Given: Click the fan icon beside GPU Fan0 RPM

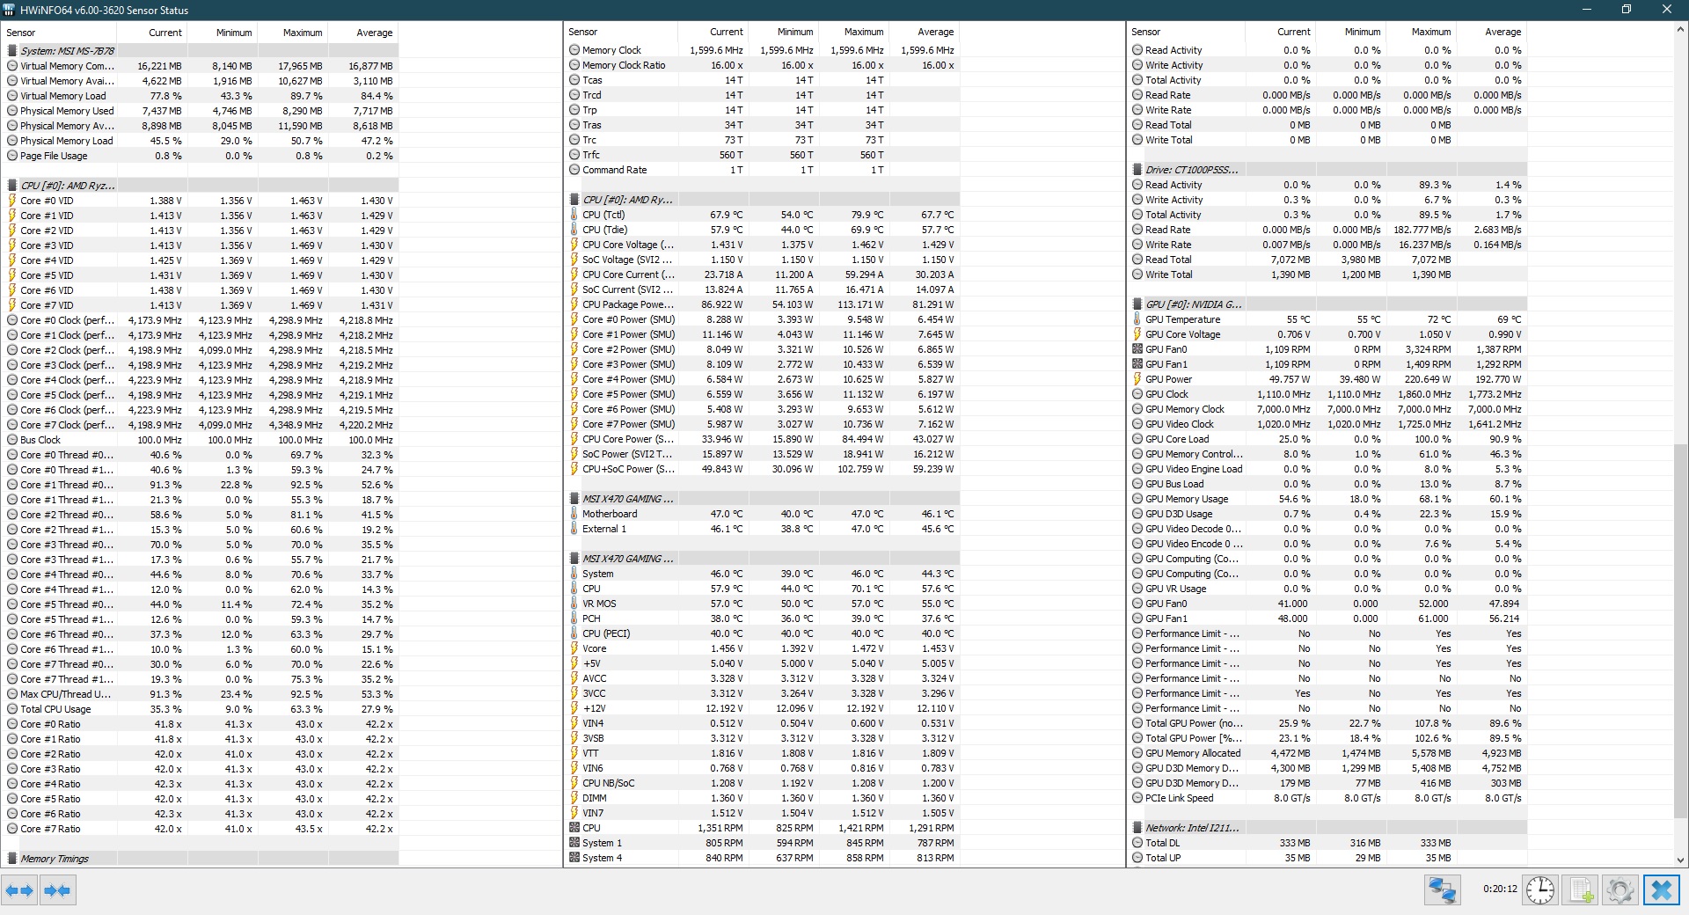Looking at the screenshot, I should coord(1137,349).
